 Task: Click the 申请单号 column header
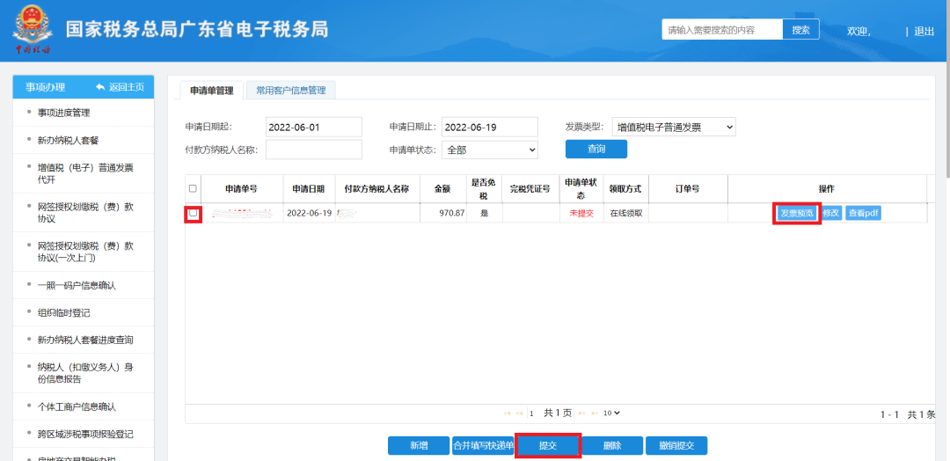242,188
